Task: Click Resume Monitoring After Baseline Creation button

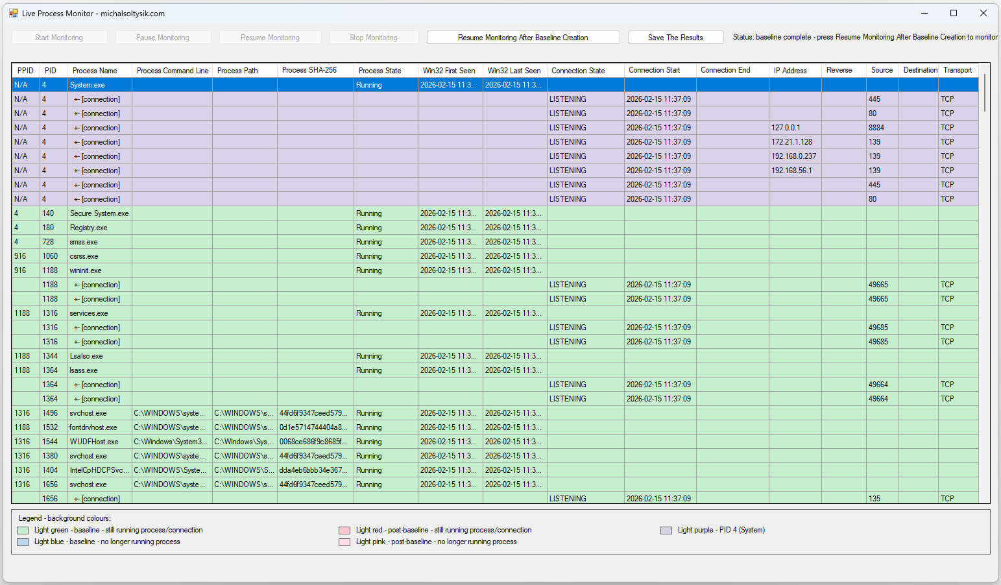Action: pos(523,38)
